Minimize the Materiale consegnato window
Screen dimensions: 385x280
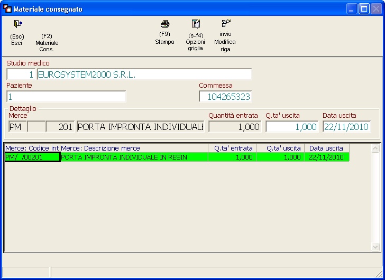(x=352, y=9)
